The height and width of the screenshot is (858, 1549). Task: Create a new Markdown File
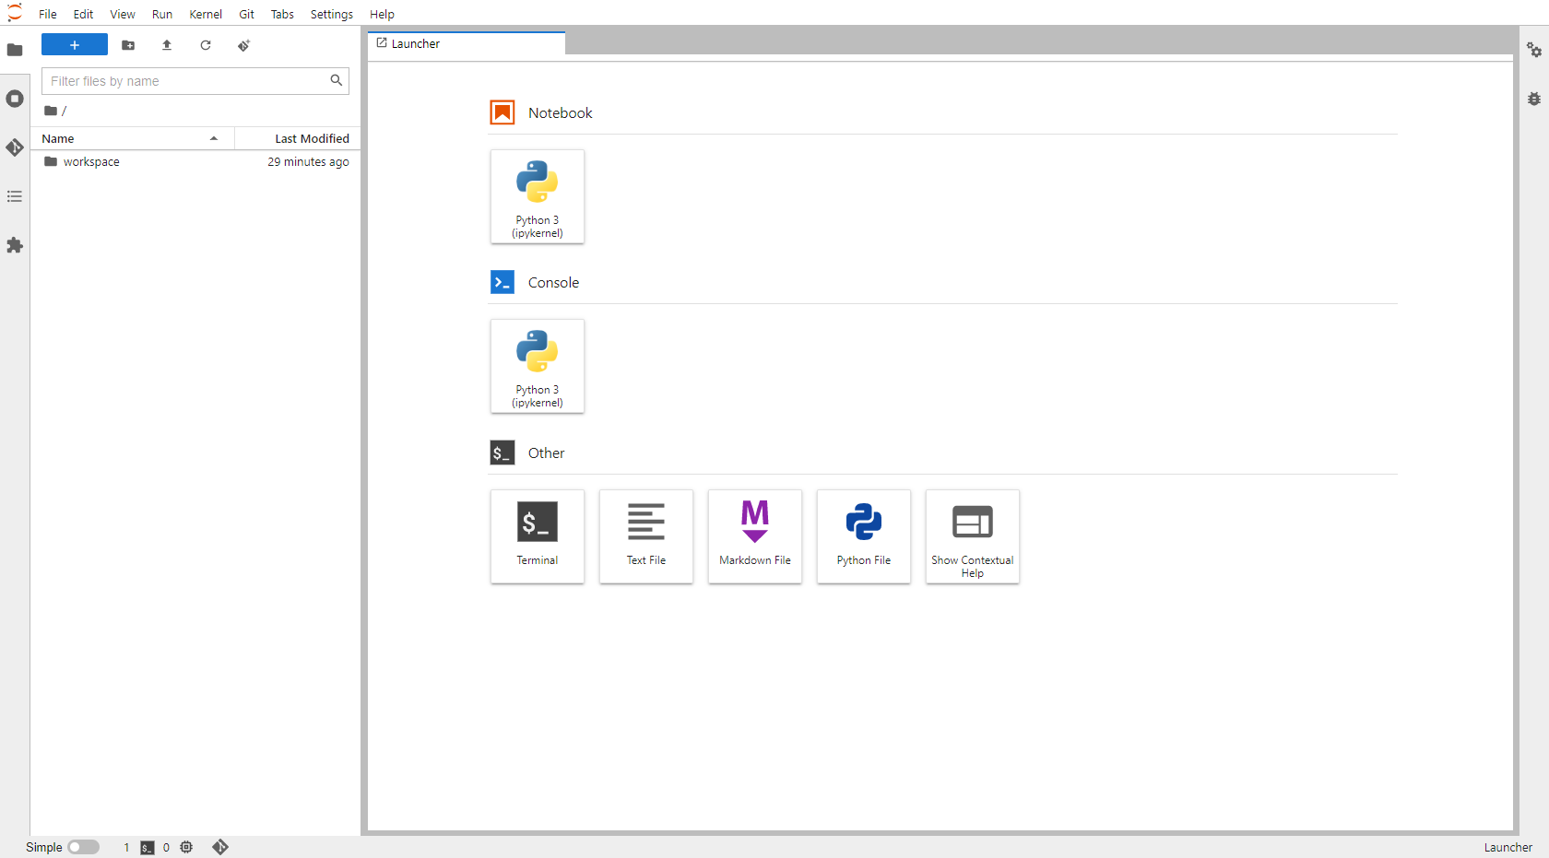pyautogui.click(x=755, y=536)
